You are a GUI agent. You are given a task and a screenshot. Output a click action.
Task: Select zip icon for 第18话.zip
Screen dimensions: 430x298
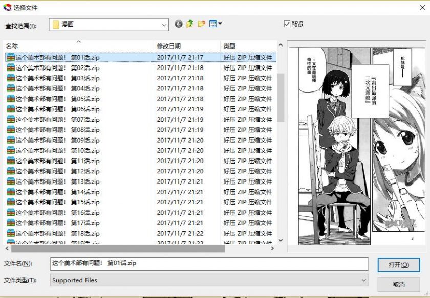(x=11, y=234)
